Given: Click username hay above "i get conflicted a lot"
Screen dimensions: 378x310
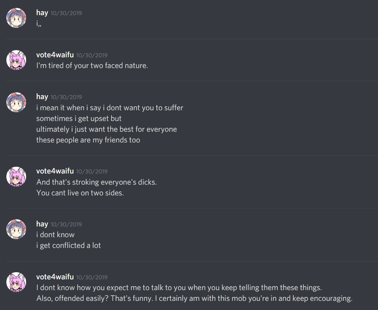Looking at the screenshot, I should pyautogui.click(x=42, y=224).
